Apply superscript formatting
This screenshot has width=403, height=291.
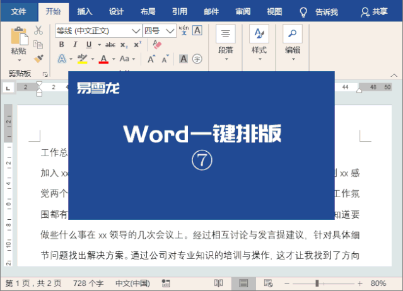[137, 44]
